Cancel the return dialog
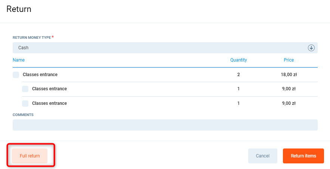Viewport: 330px width, 169px height. 262,156
